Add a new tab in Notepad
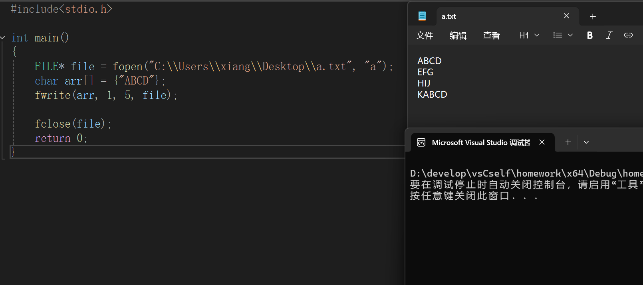This screenshot has width=643, height=285. point(593,16)
